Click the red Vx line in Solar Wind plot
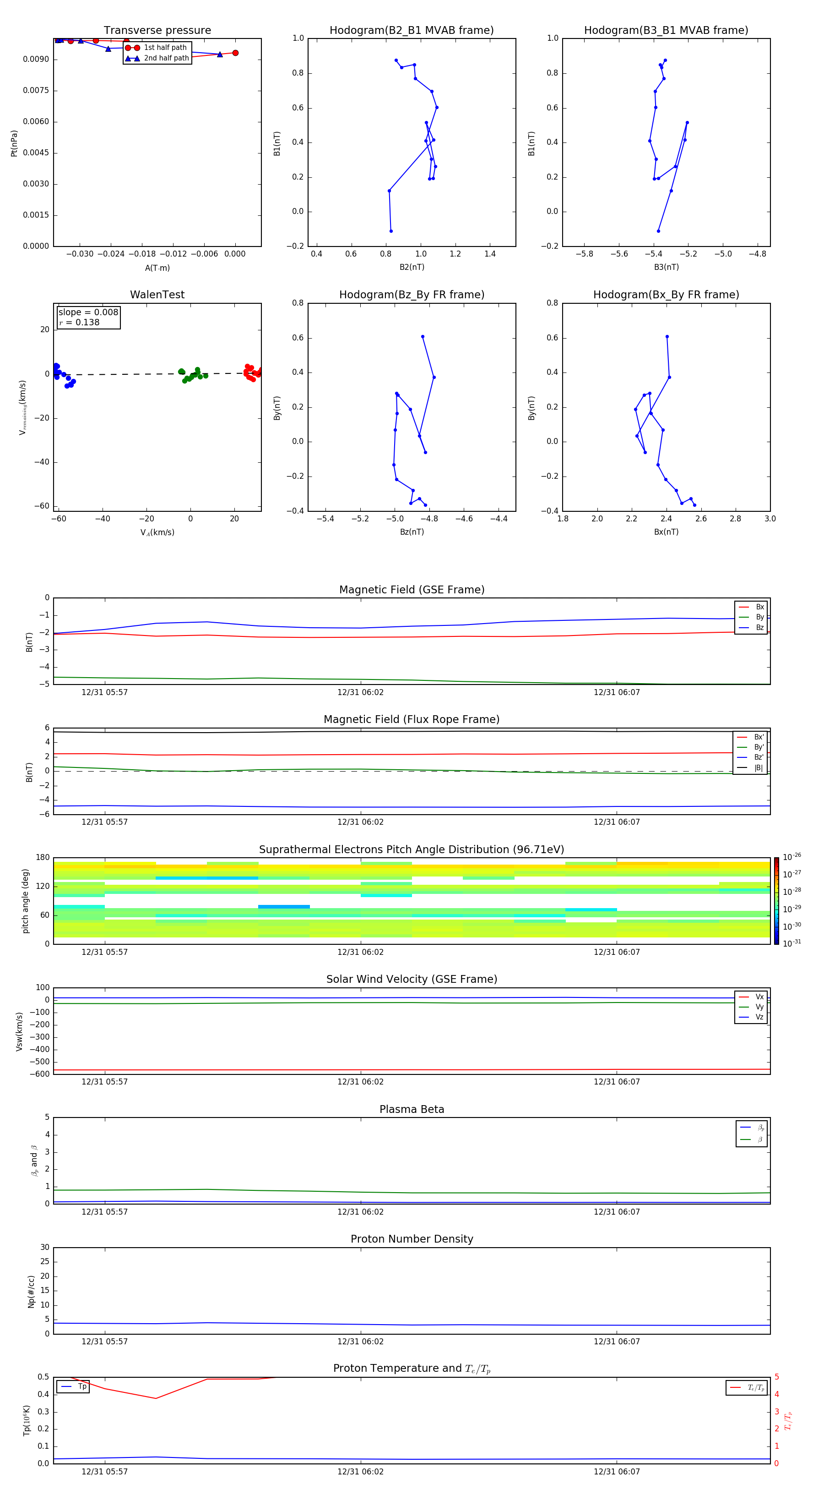The image size is (824, 1512). (x=412, y=1070)
